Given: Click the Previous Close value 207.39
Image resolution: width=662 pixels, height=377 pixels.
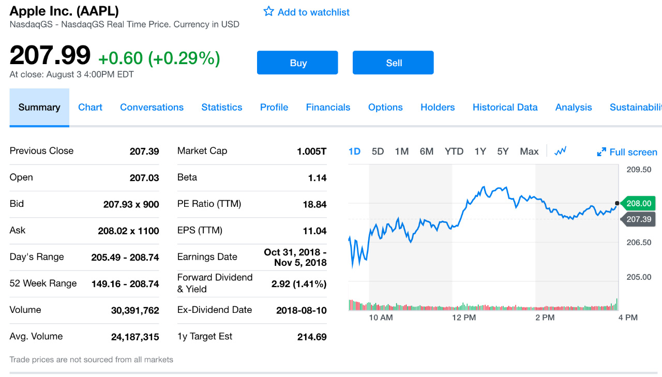Looking at the screenshot, I should click(x=144, y=152).
